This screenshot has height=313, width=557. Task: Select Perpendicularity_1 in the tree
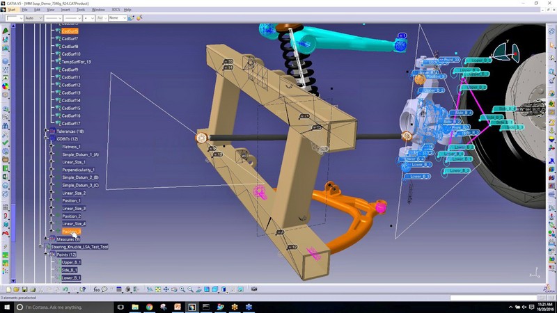[78, 170]
